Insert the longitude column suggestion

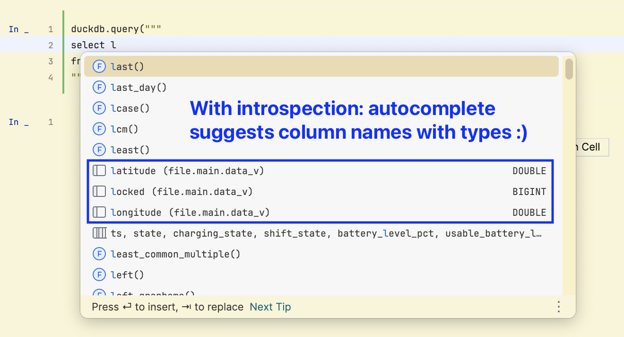tap(321, 213)
